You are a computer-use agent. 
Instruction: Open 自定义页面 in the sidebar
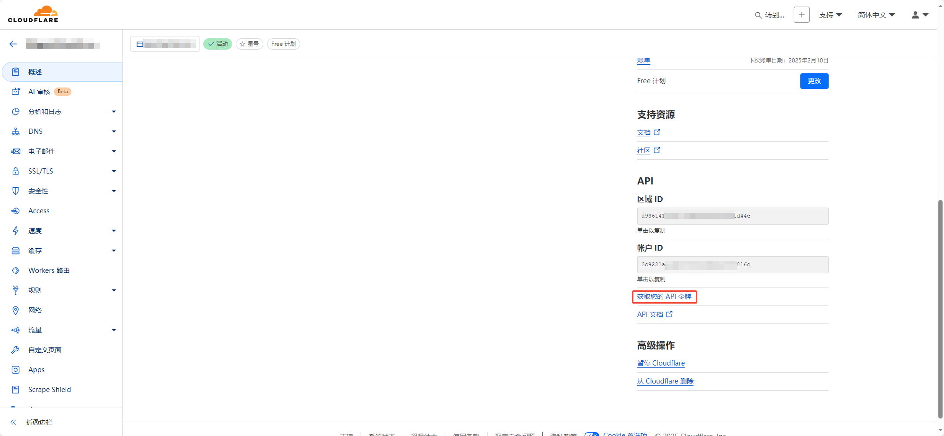tap(62, 350)
